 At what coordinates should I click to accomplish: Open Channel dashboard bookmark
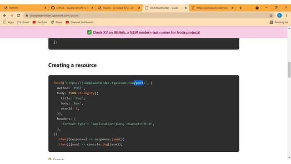(80, 22)
